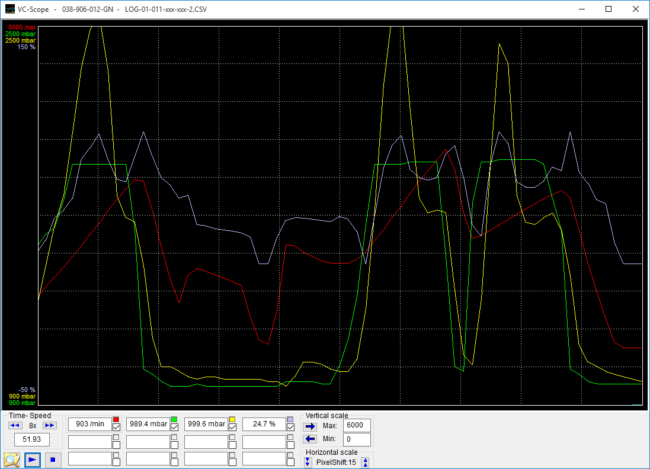Toggle the green 989.4 mbar channel checkbox
This screenshot has height=469, width=650.
pyautogui.click(x=174, y=428)
